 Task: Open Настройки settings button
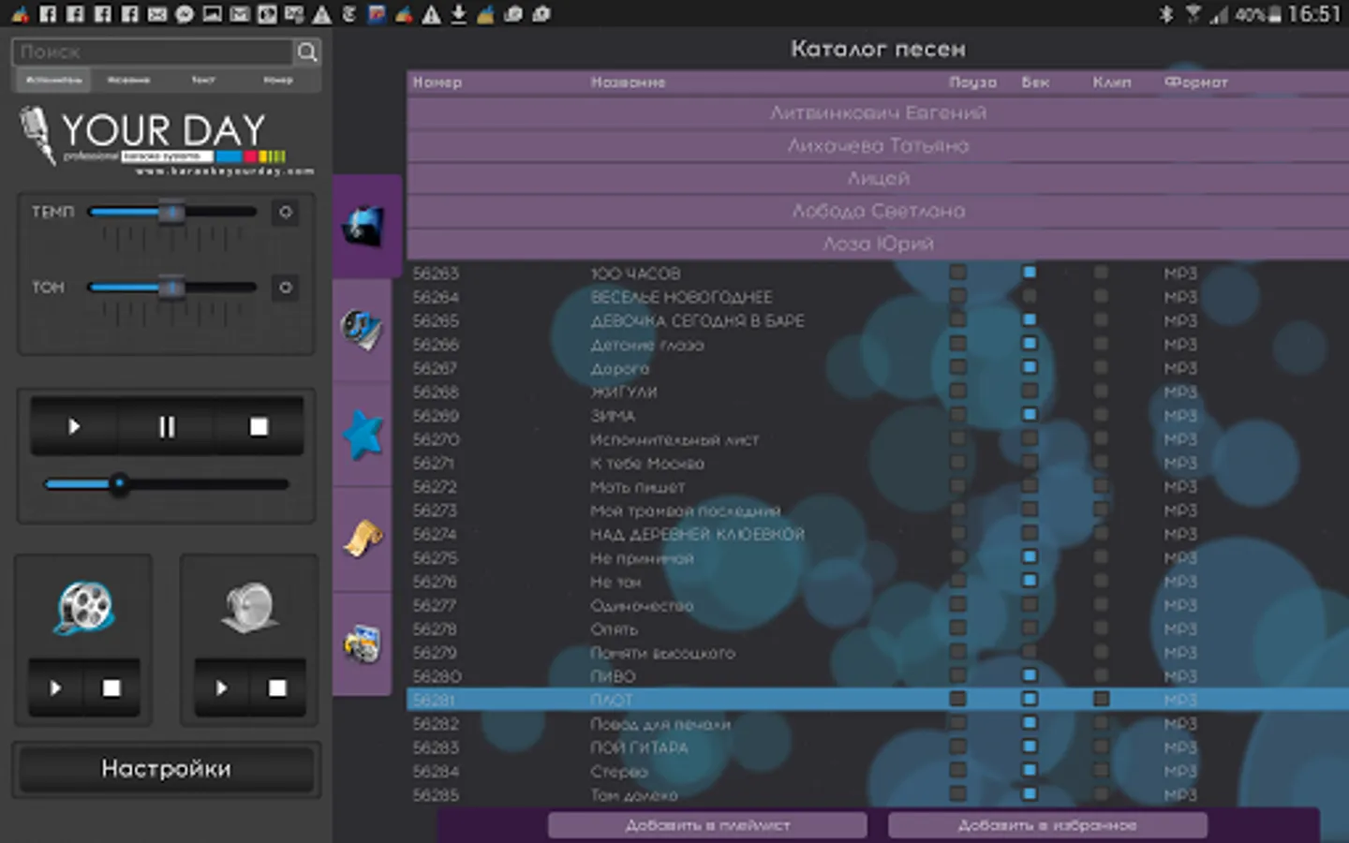(167, 769)
